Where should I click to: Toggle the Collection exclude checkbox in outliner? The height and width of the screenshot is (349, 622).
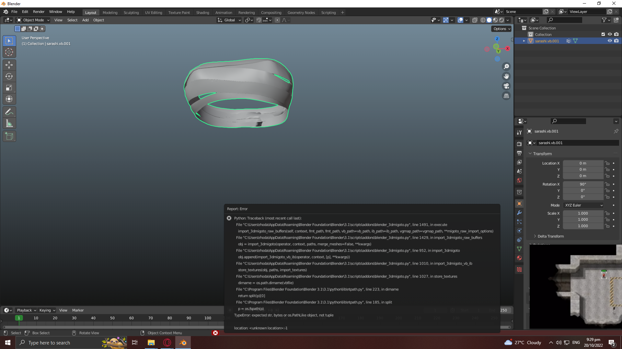pyautogui.click(x=603, y=34)
